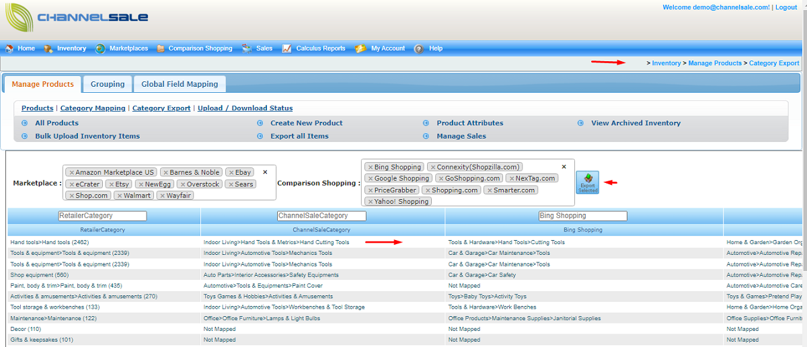The height and width of the screenshot is (347, 807).
Task: Remove the NewEgg tag
Action: (141, 184)
